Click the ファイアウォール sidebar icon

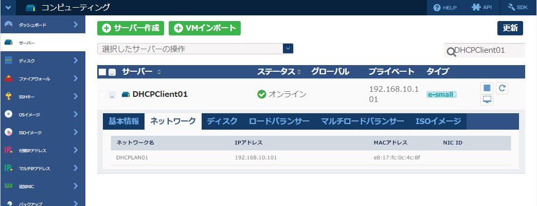point(9,78)
